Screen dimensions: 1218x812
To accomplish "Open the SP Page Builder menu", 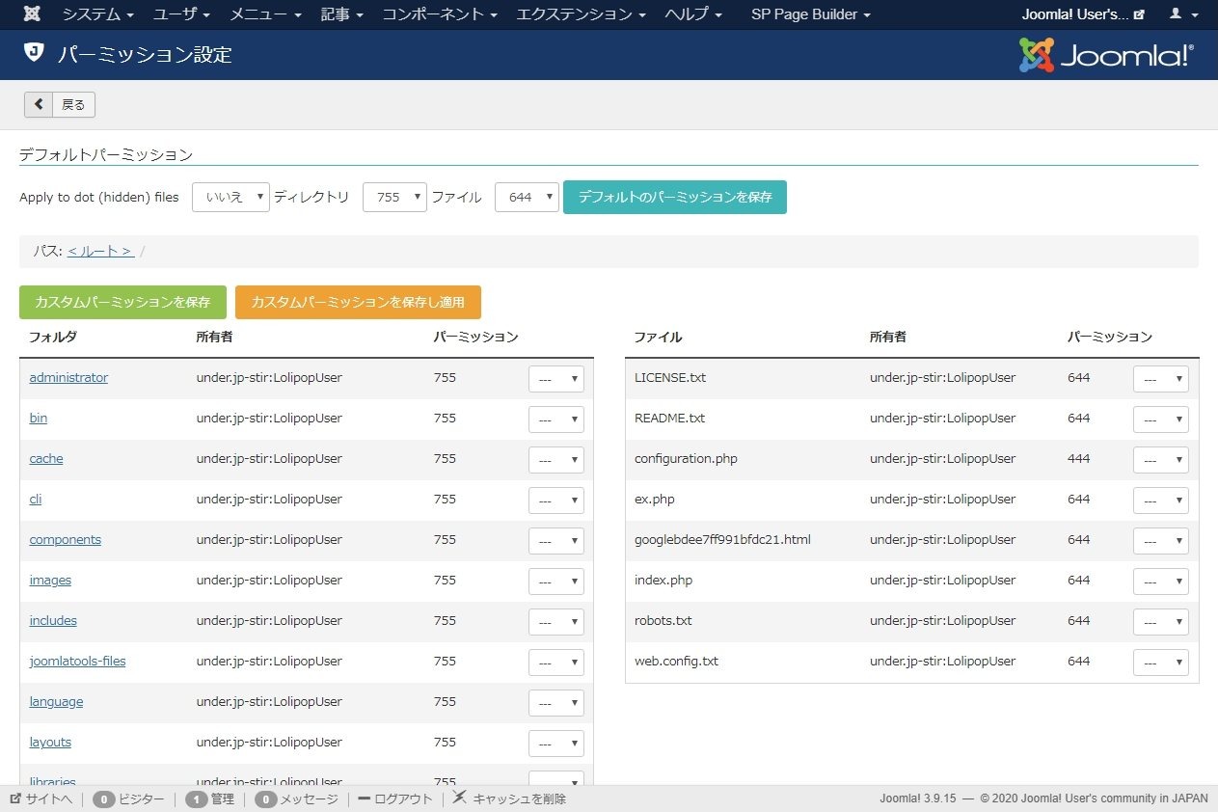I will click(x=810, y=14).
